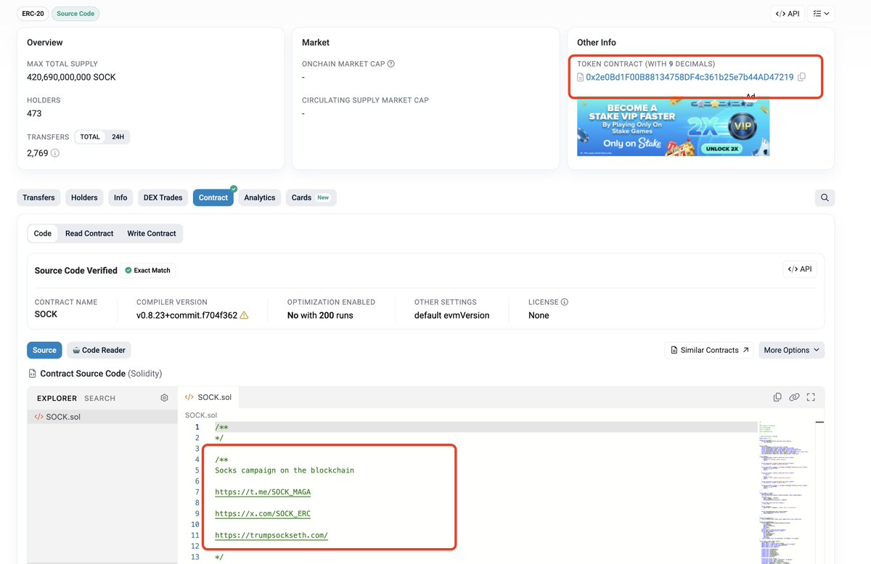Viewport: 871px width, 564px height.
Task: Open the DEX Trades tab
Action: (x=163, y=197)
